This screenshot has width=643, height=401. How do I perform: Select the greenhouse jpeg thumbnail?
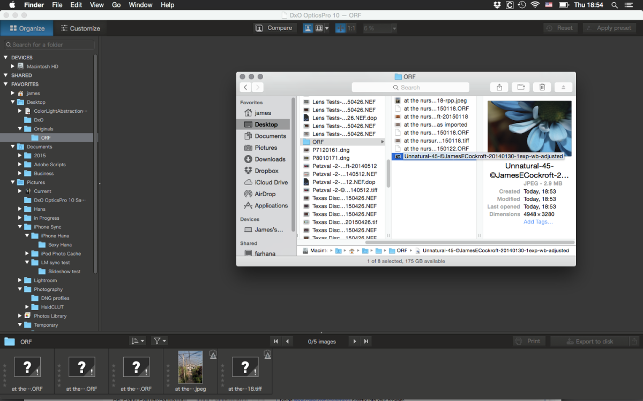point(190,367)
